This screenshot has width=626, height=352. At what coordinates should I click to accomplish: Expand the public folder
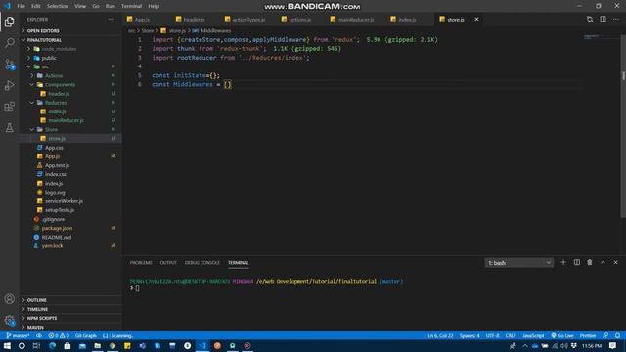click(x=71, y=58)
